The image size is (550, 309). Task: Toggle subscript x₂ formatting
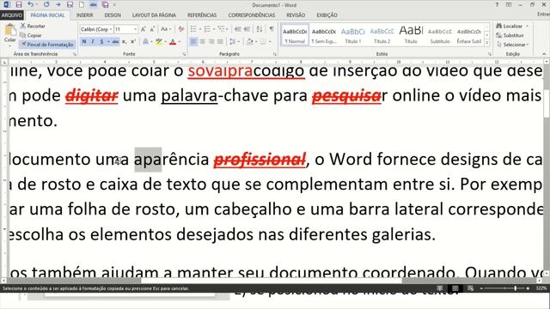pyautogui.click(x=124, y=42)
